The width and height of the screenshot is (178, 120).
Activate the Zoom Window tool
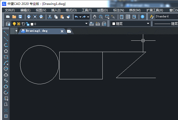tap(107, 17)
